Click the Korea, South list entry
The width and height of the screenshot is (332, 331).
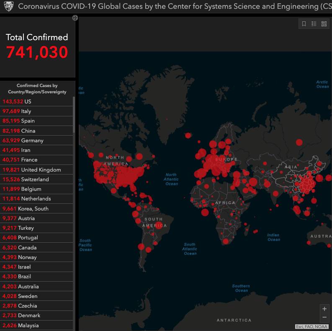pyautogui.click(x=36, y=209)
